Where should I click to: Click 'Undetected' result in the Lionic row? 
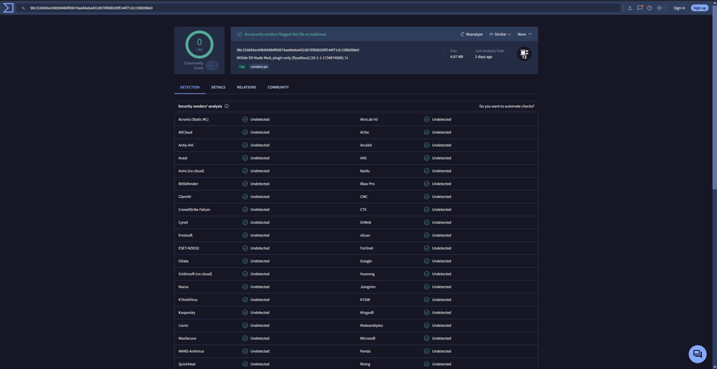coord(260,325)
